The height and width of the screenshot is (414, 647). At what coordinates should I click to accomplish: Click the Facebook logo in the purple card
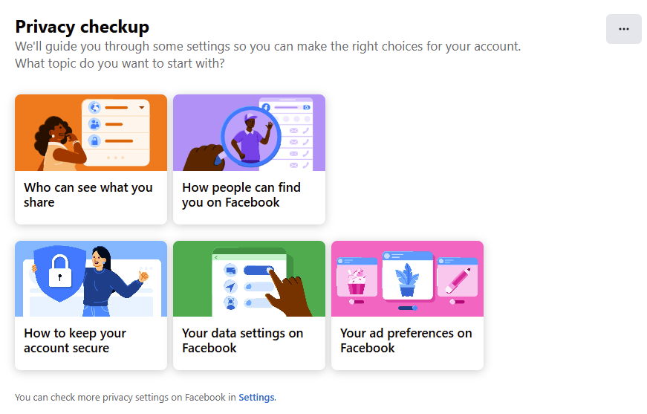(x=266, y=108)
